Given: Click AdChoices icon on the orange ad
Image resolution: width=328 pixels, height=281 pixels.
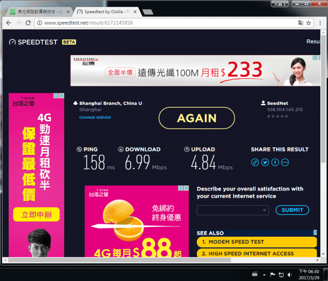Looking at the screenshot, I should click(180, 188).
